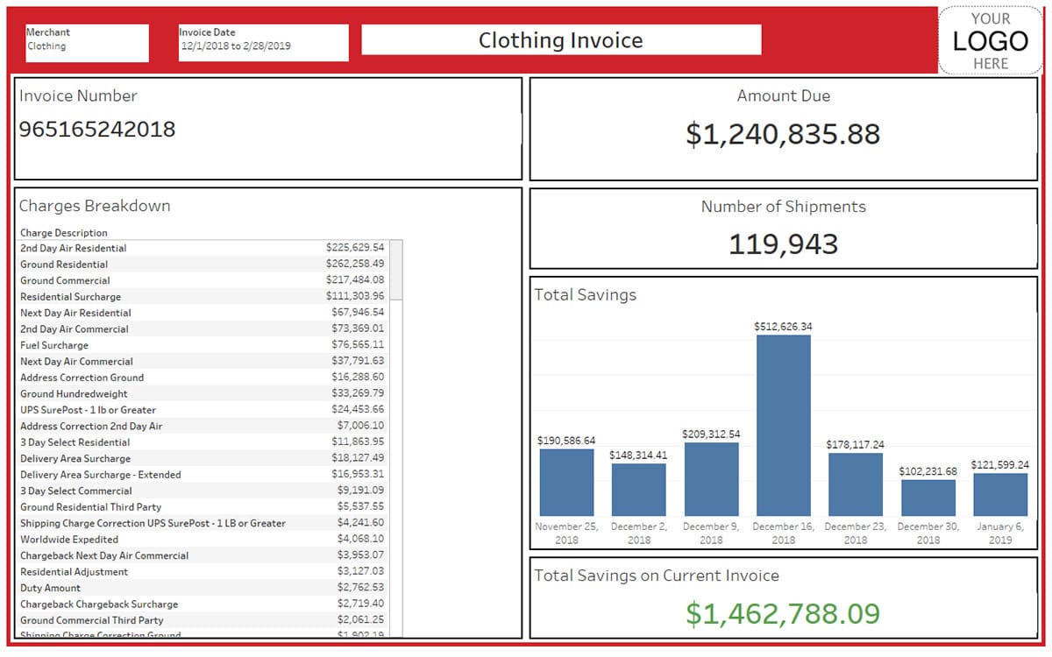
Task: Click the December 23, 2018 savings bar
Action: pyautogui.click(x=855, y=484)
